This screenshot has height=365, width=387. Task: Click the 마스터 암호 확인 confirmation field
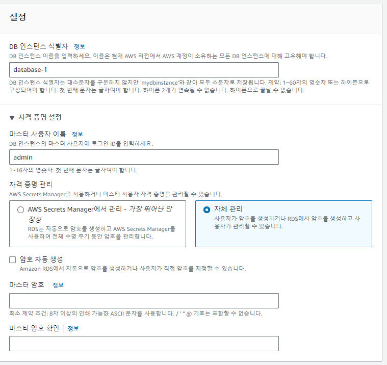[x=144, y=344]
